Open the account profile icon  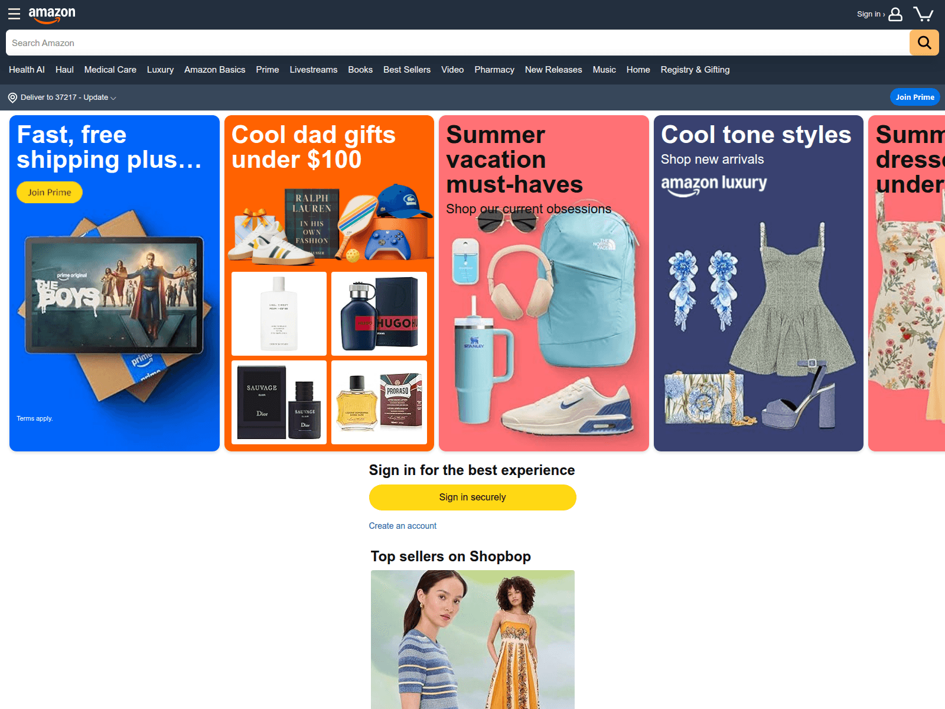click(895, 14)
